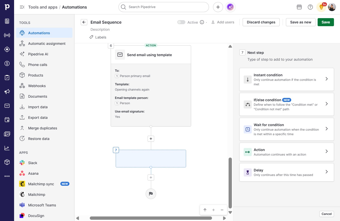Viewport: 340px width, 221px height.
Task: Click the Search Pipedrive input field
Action: [164, 7]
